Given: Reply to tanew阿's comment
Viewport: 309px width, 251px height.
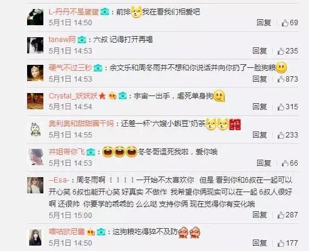Looking at the screenshot, I should (x=260, y=51).
